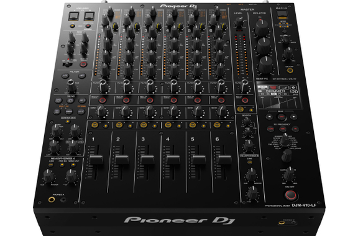The image size is (358, 236).
Task: Click the middle master ISOLATOR knob
Action: coord(264,47)
